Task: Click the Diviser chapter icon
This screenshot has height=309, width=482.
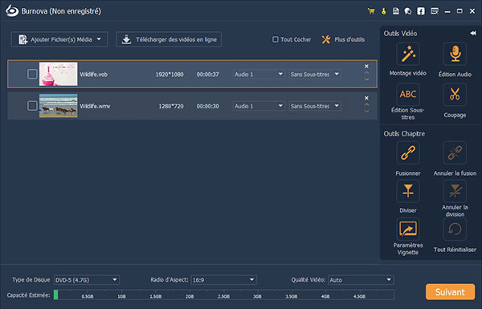Action: 407,191
